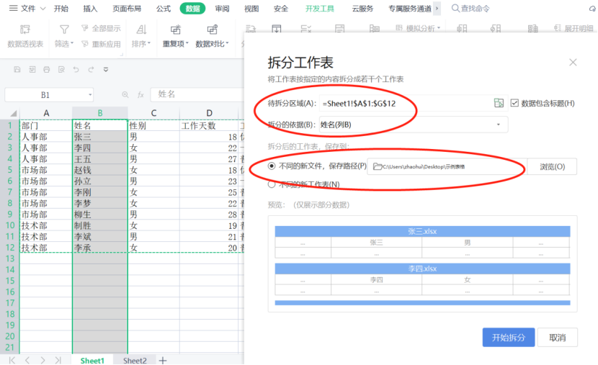Image resolution: width=598 pixels, height=365 pixels.
Task: Open the 审阅 ribbon tab
Action: [x=223, y=9]
